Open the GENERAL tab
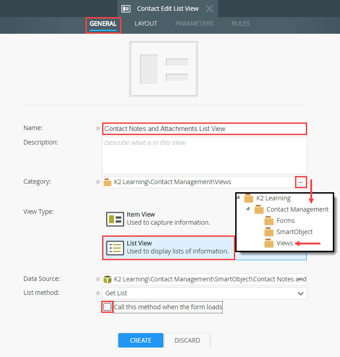The image size is (340, 357). [103, 24]
